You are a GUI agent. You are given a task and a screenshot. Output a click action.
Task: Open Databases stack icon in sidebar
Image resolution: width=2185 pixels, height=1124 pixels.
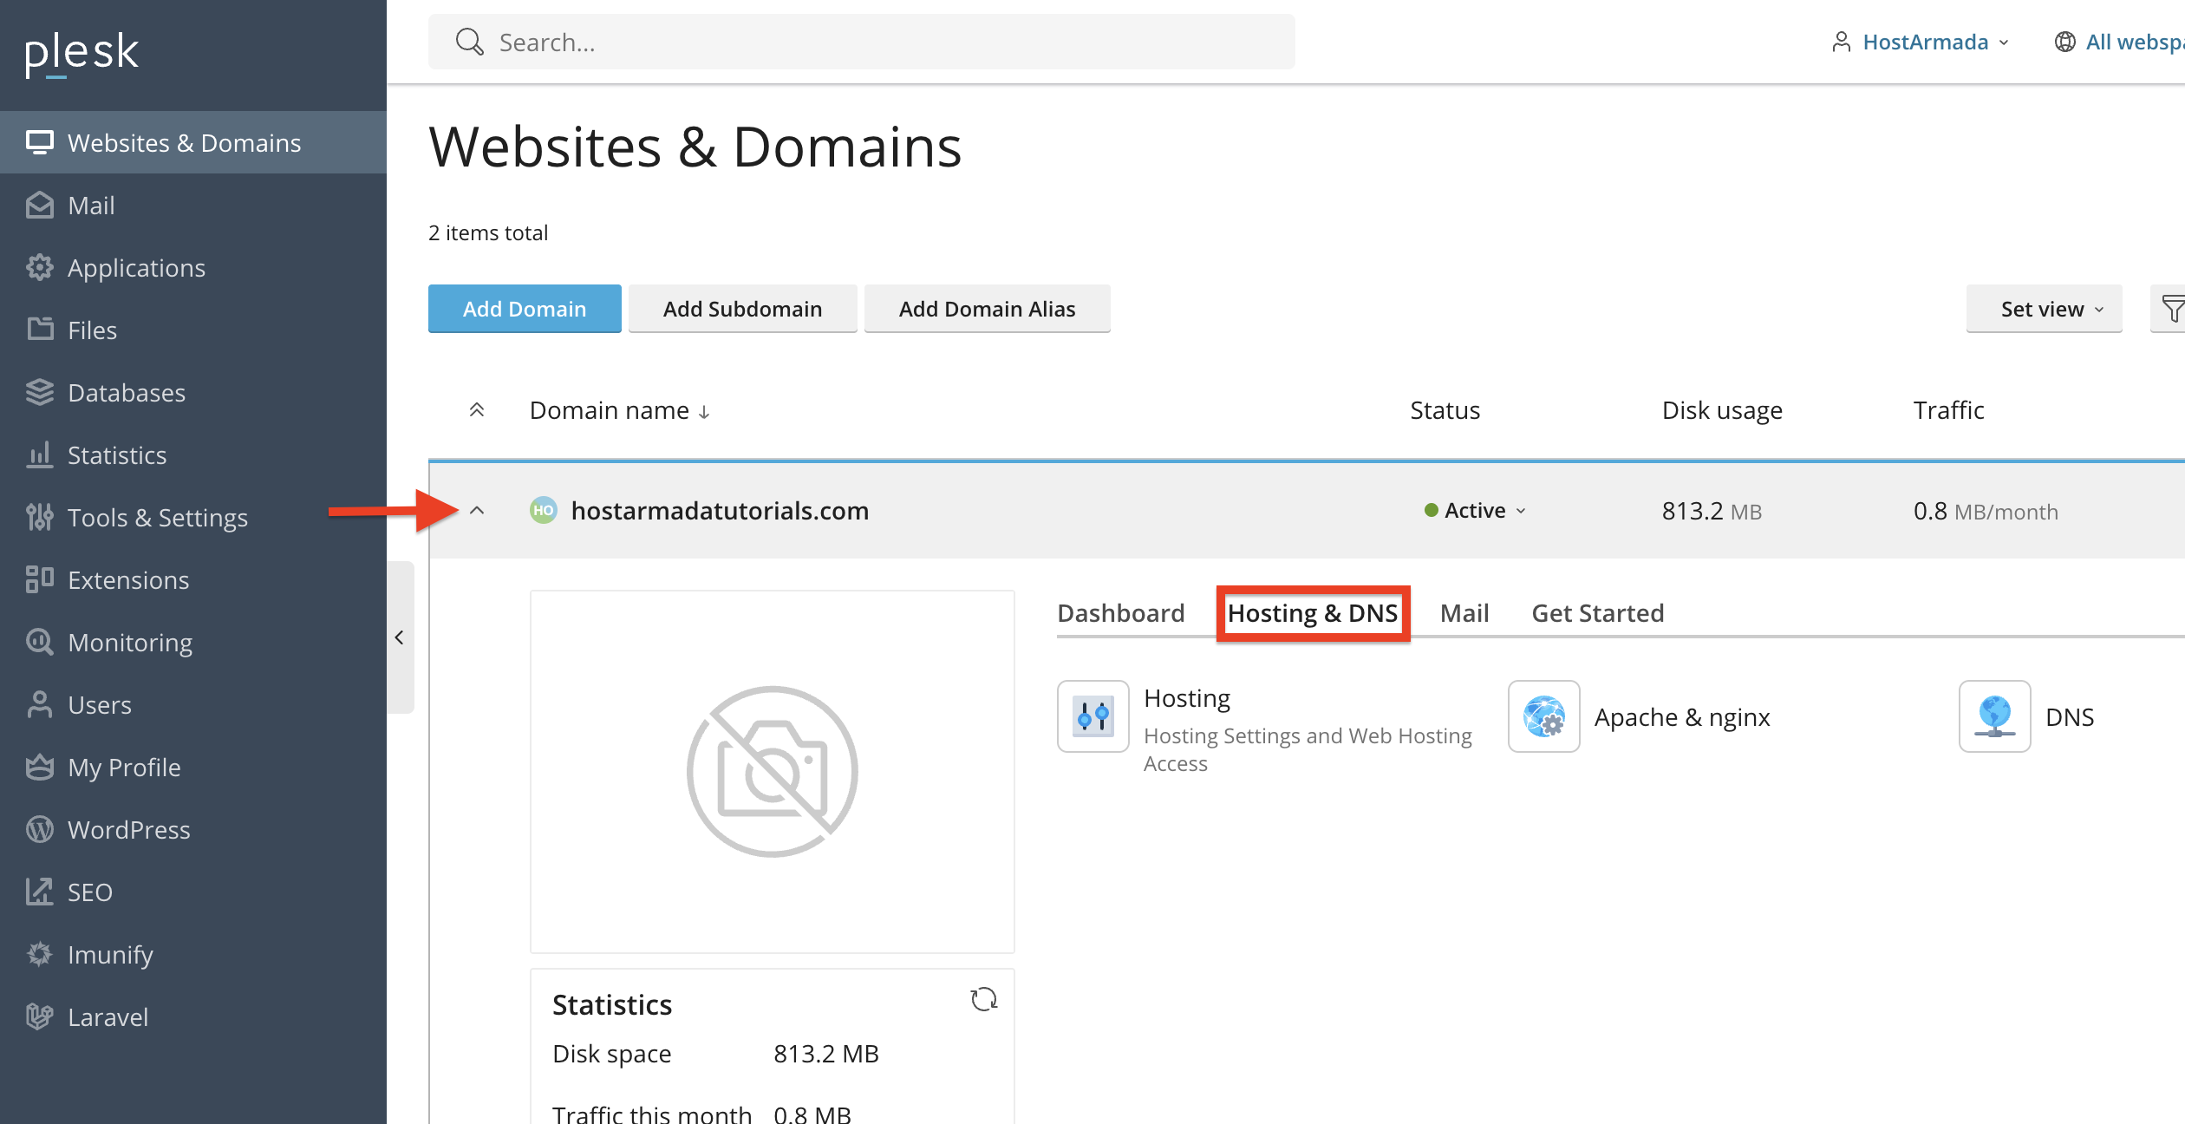pos(40,392)
